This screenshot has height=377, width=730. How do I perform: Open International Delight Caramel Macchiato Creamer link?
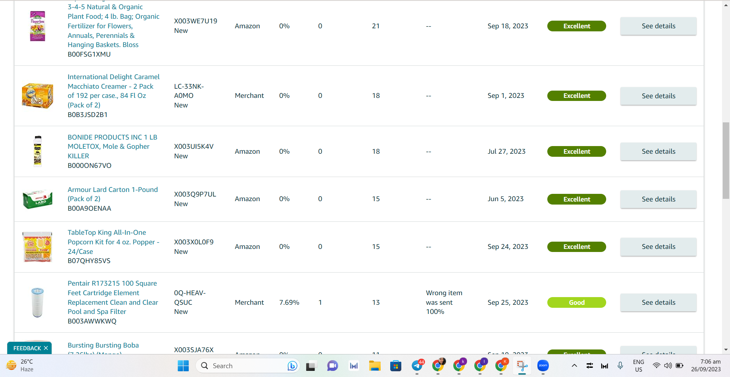click(x=114, y=91)
